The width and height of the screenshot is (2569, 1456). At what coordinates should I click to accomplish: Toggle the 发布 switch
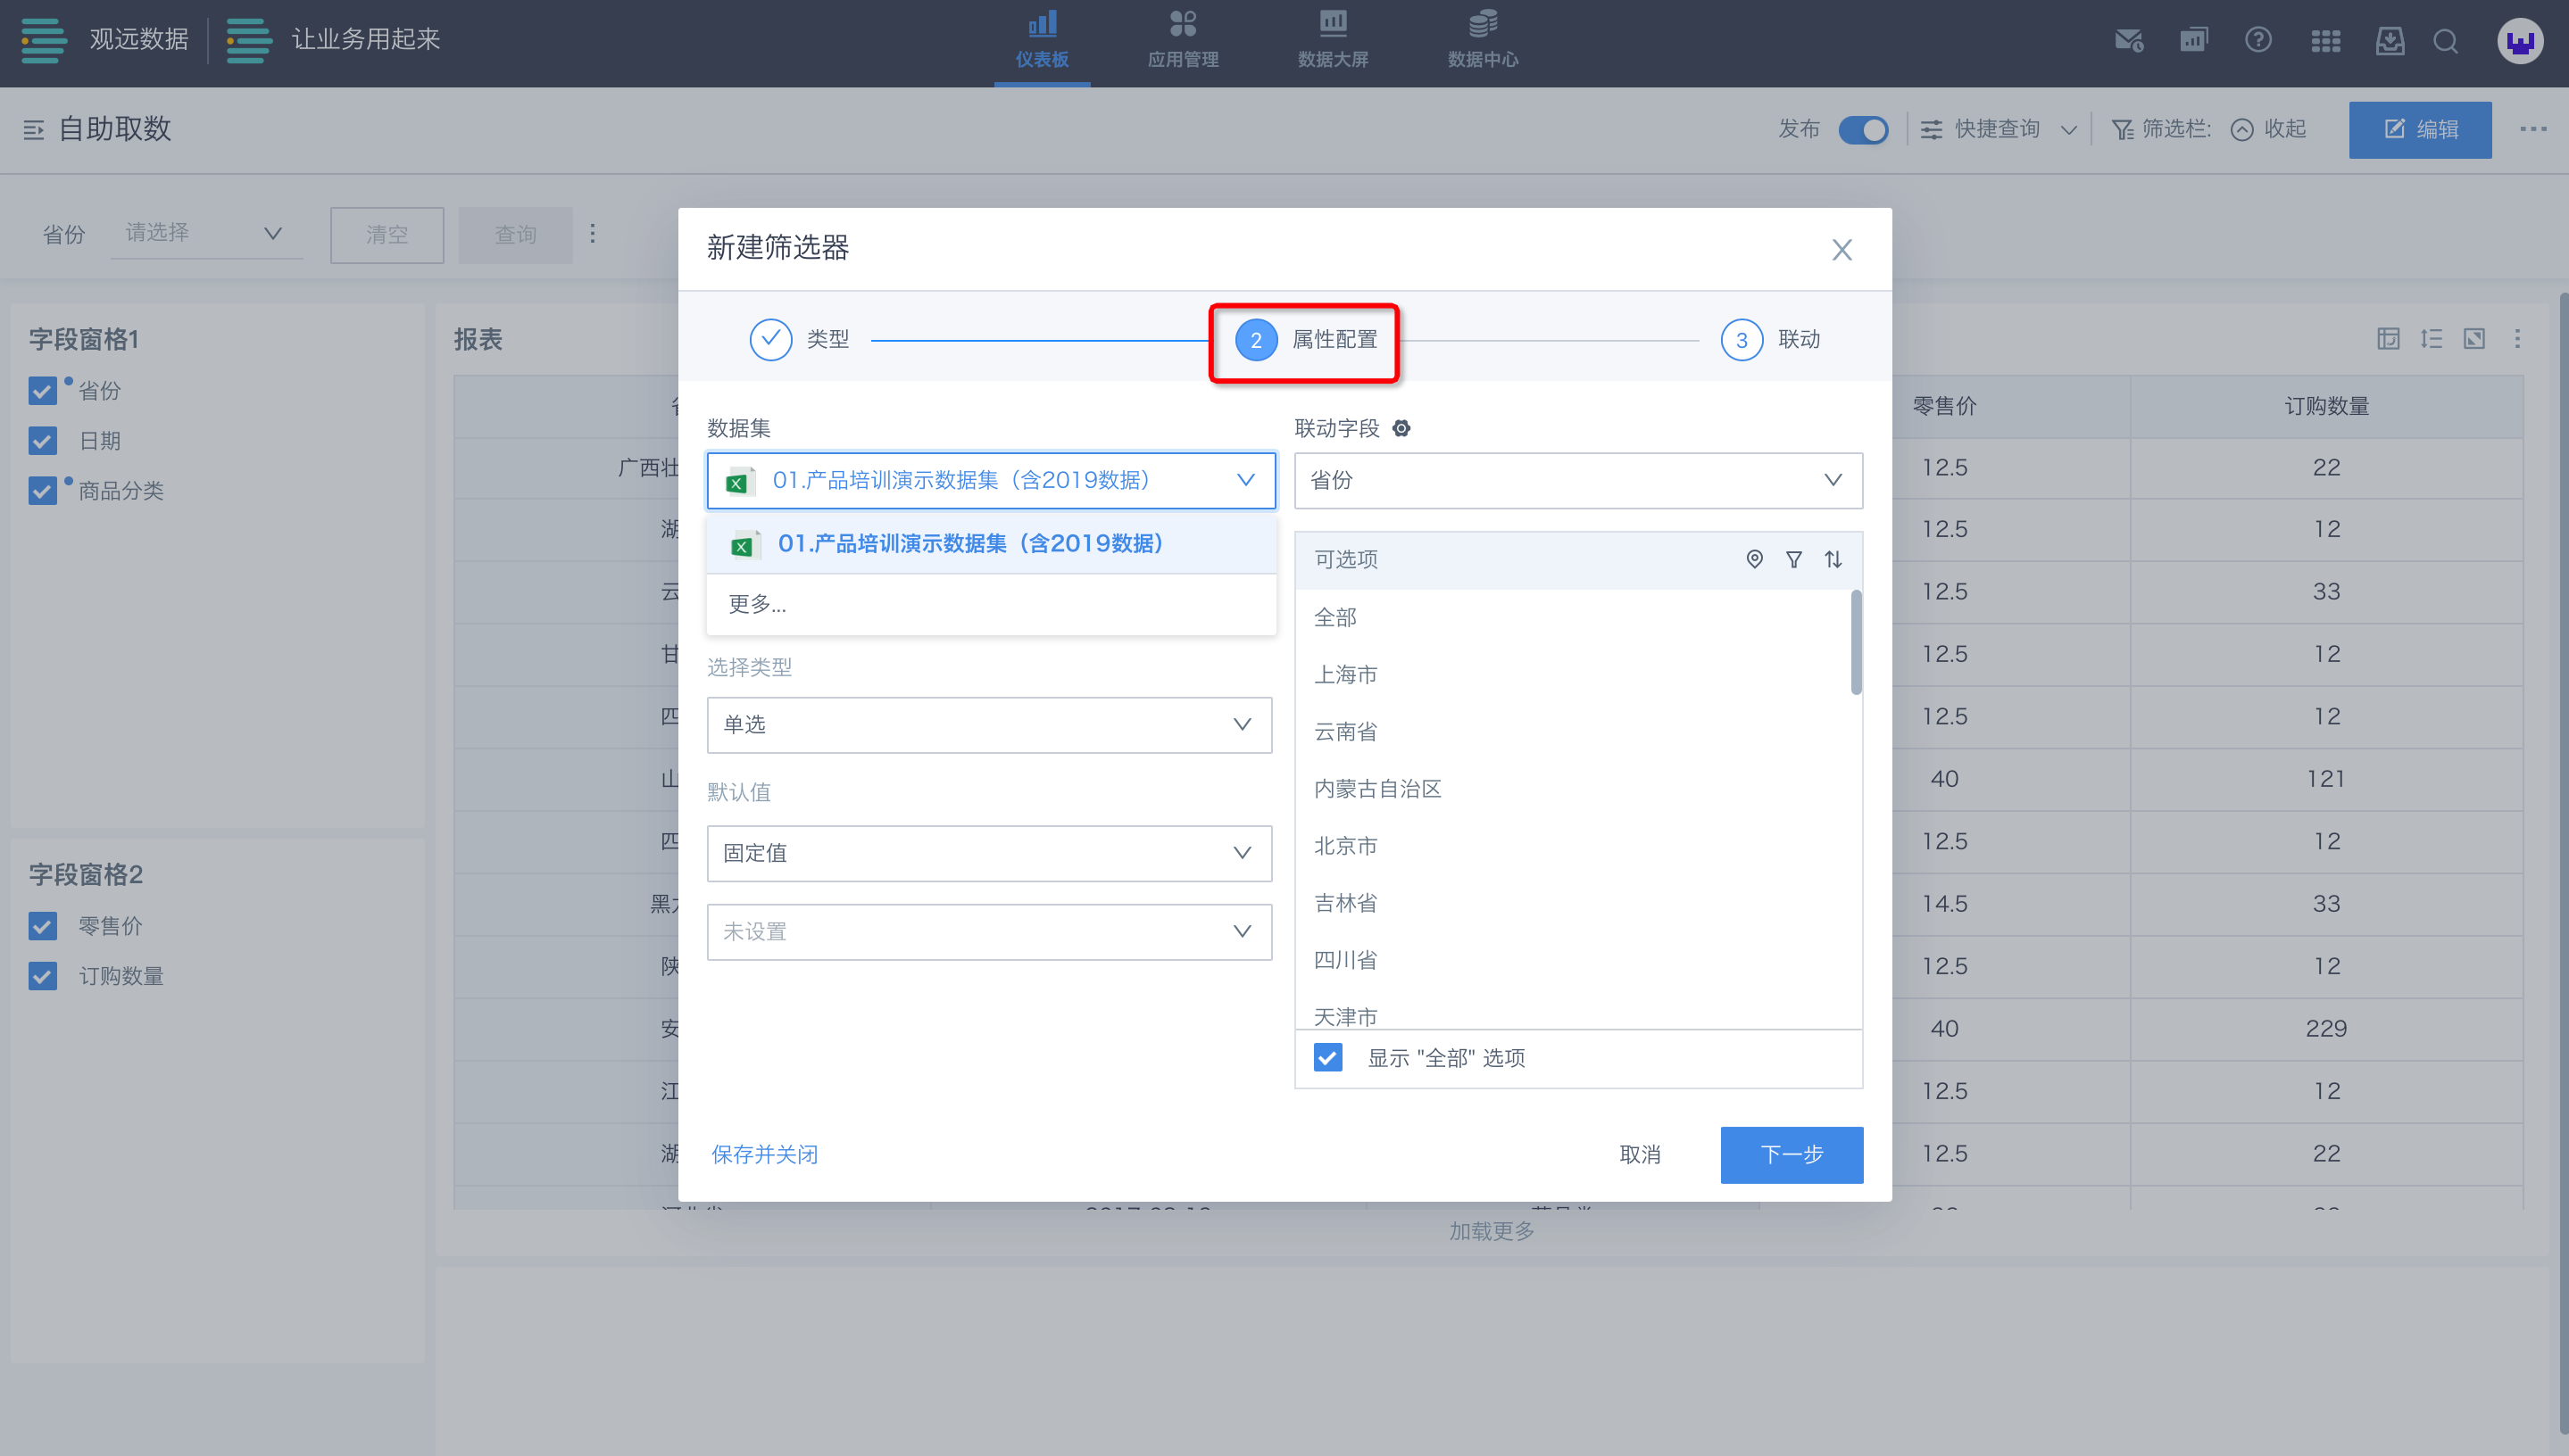1863,130
